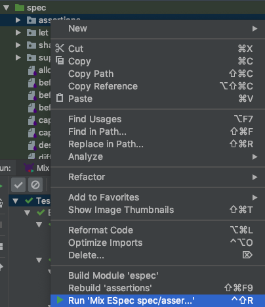Select the first file starting with 'cap'
This screenshot has width=265, height=307.
coord(39,120)
